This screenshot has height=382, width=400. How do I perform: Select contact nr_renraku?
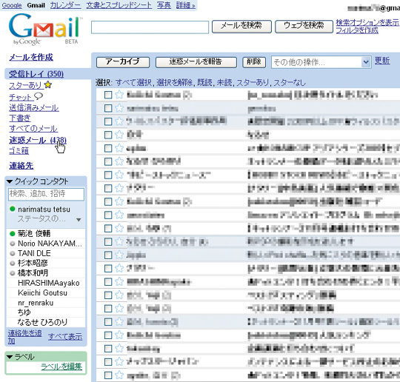click(x=36, y=303)
